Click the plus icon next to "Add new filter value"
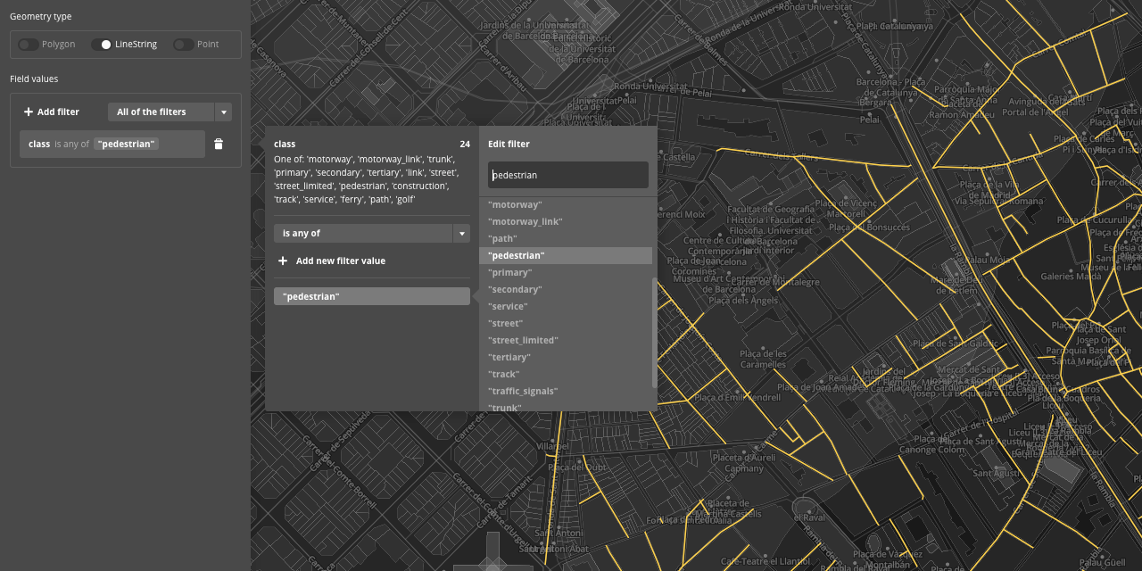The image size is (1142, 571). click(x=283, y=261)
